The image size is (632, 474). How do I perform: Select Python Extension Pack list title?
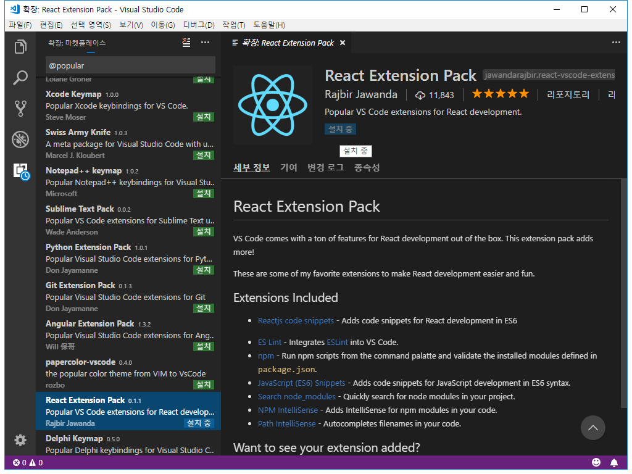click(x=88, y=247)
